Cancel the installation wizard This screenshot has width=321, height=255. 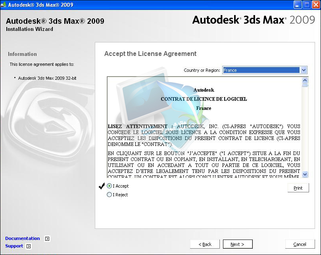(x=300, y=244)
